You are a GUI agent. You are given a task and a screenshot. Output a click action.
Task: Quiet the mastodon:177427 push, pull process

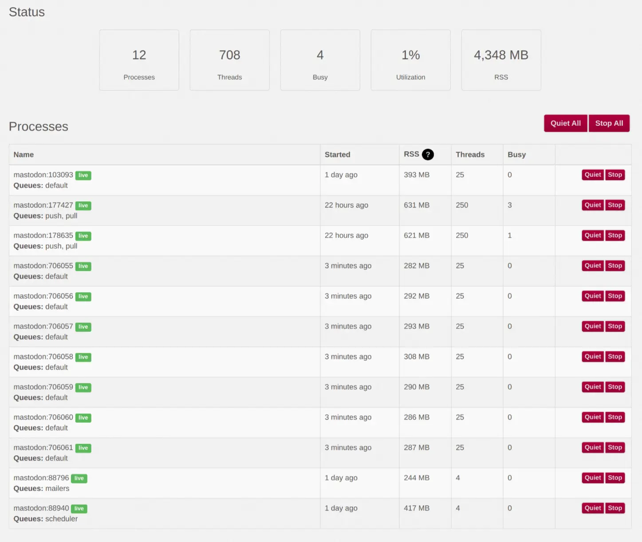(592, 205)
